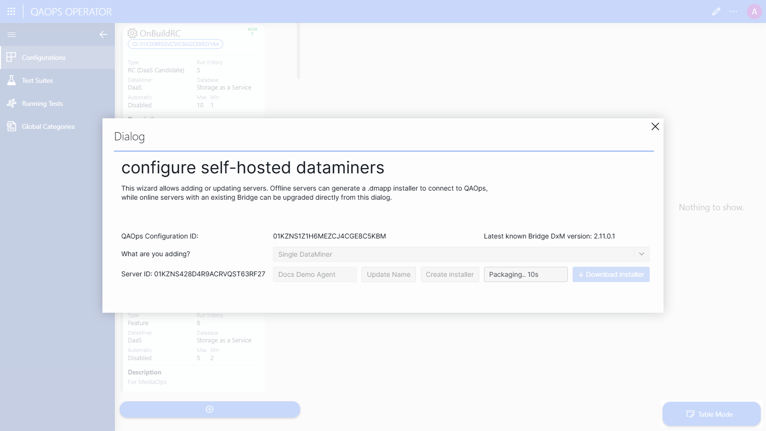Click the RC (DaaS Candidate) type value
This screenshot has height=431, width=766.
[x=156, y=70]
